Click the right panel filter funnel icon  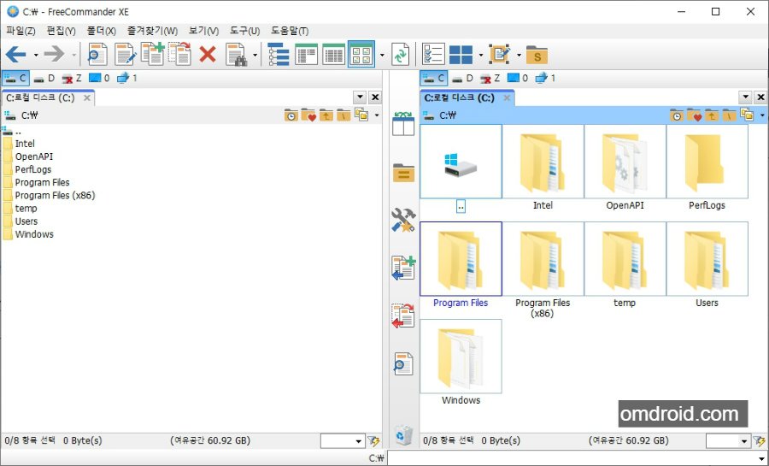click(760, 441)
